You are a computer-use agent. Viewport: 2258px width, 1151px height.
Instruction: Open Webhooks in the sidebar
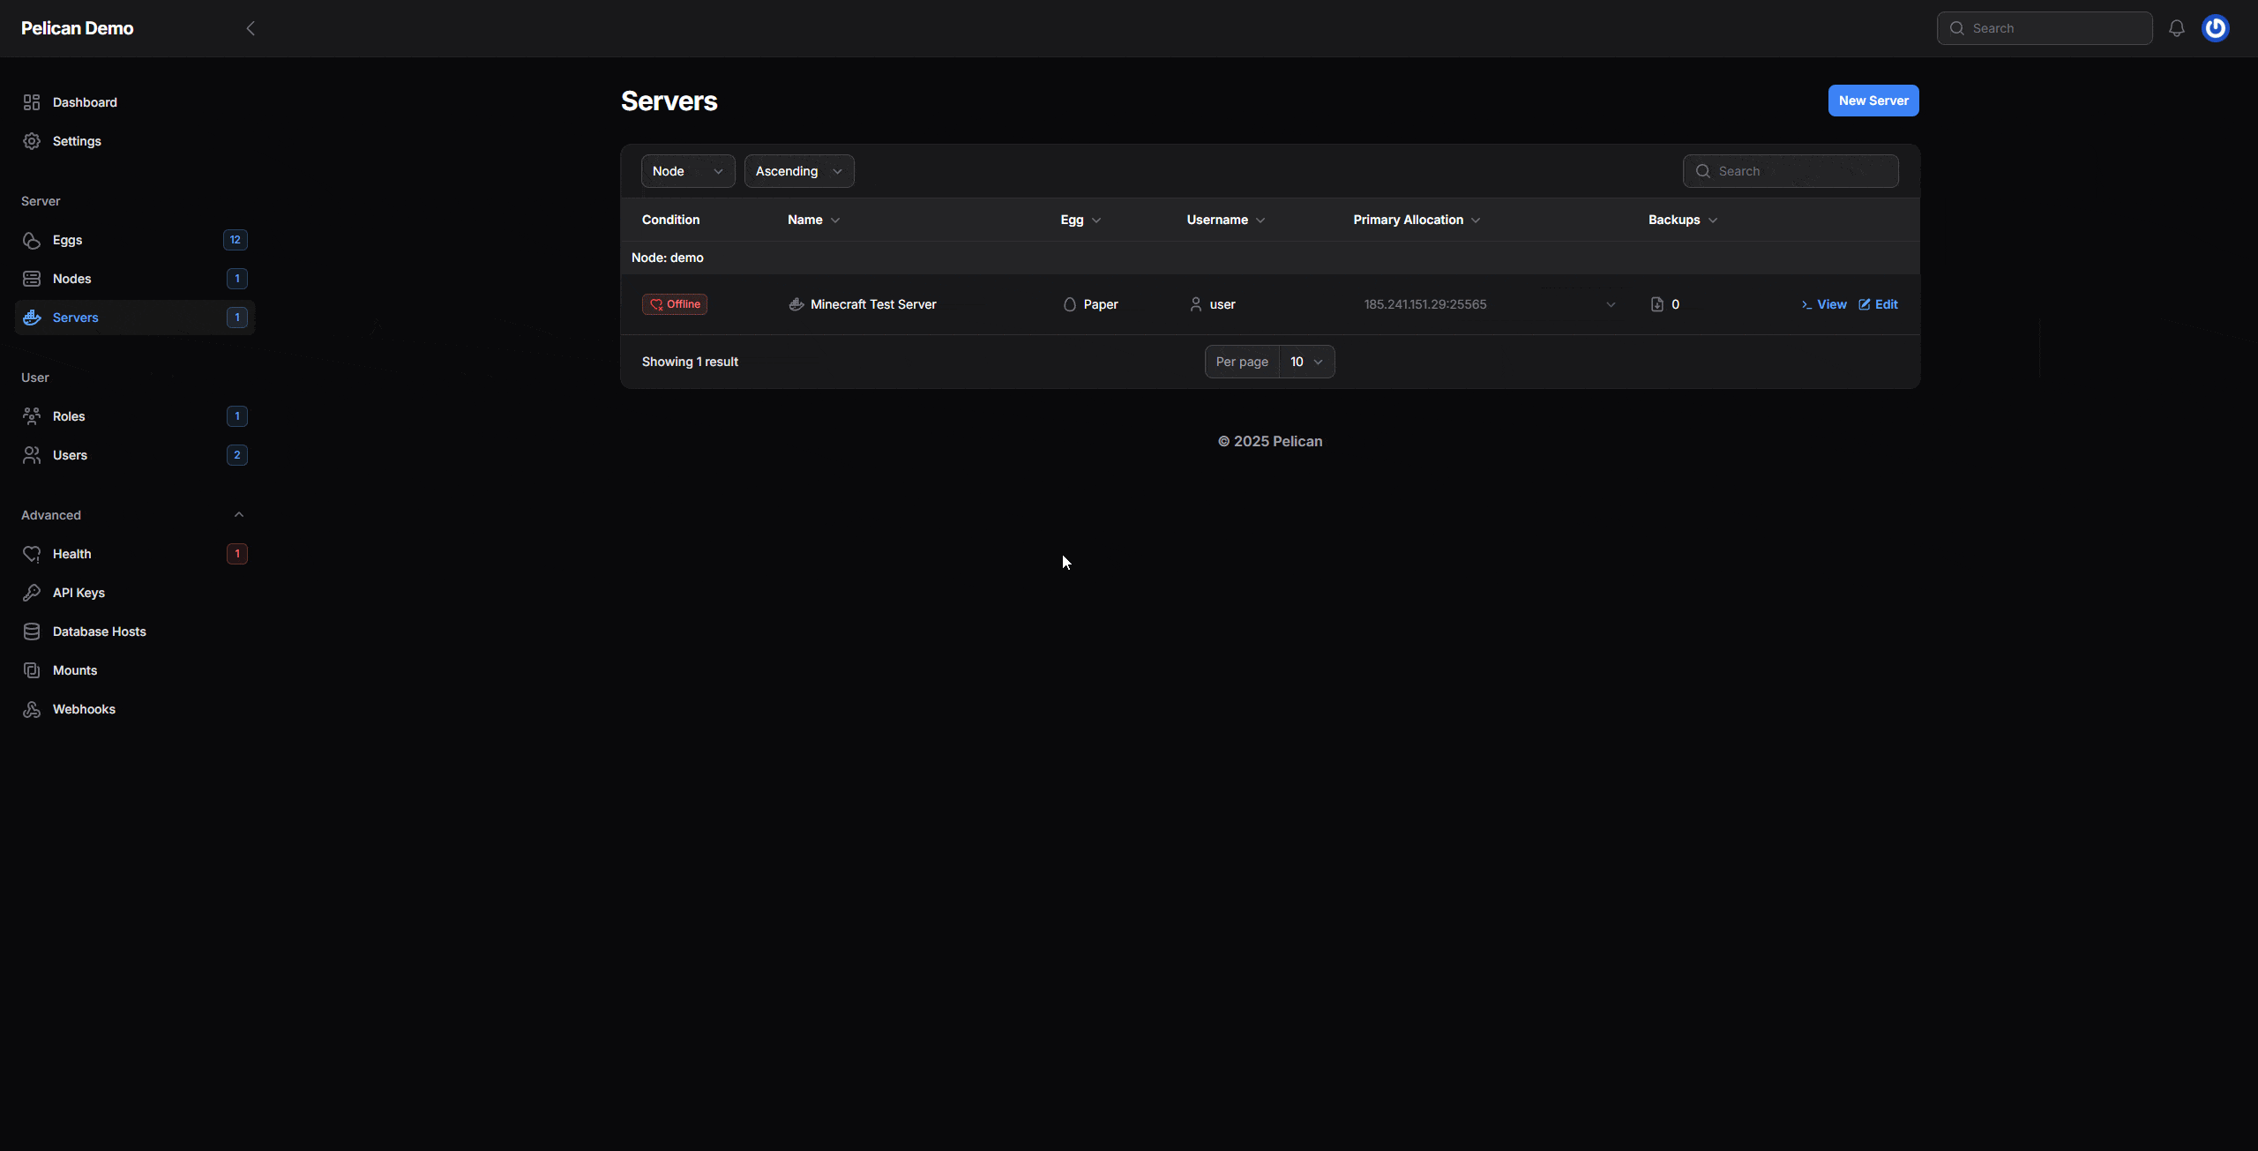click(84, 709)
